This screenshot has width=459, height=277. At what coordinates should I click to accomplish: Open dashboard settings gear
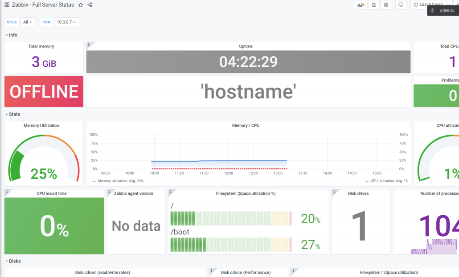click(x=386, y=5)
